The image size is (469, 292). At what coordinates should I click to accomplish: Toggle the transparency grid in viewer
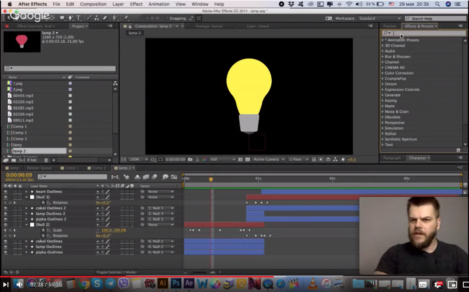[x=247, y=159]
